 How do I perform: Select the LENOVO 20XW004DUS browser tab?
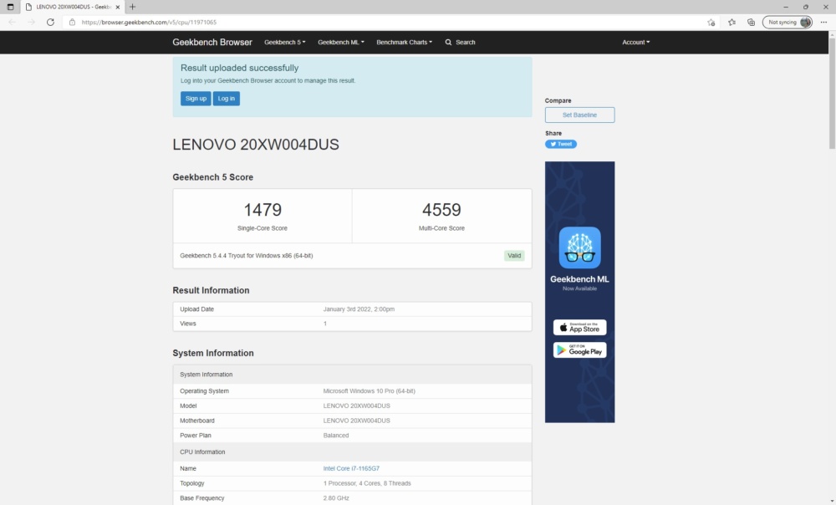[73, 7]
